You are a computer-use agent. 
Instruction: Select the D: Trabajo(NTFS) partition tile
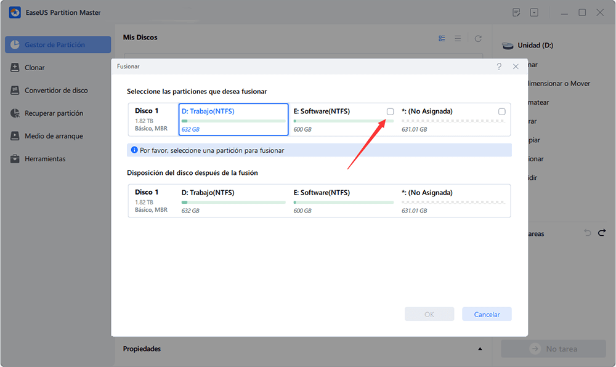click(233, 119)
